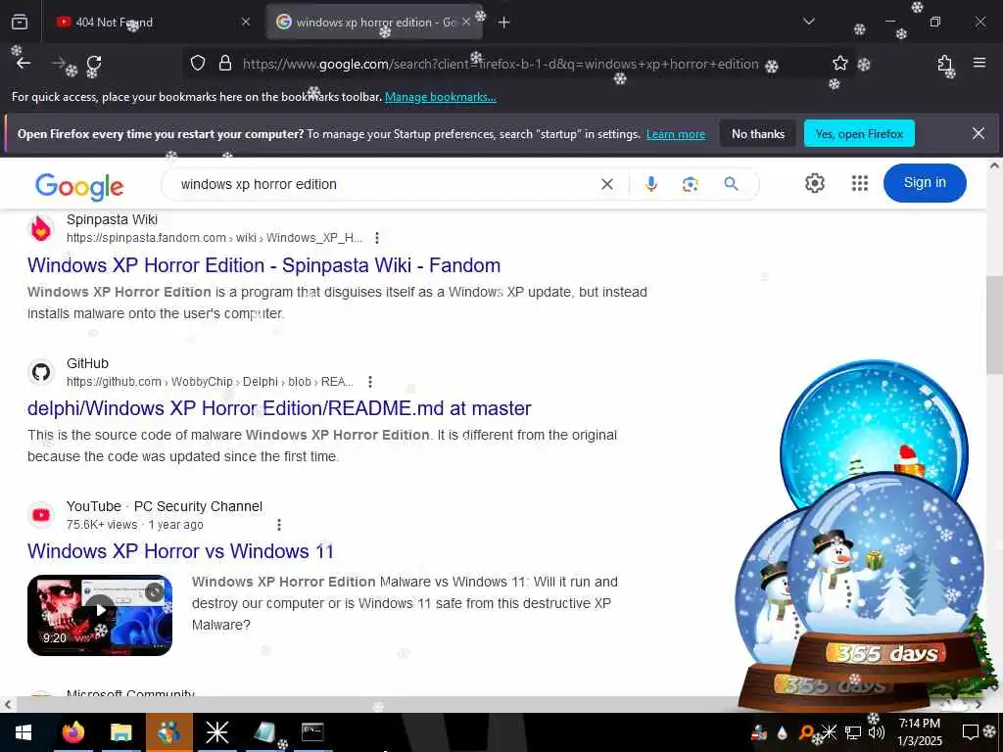The width and height of the screenshot is (1003, 752).
Task: Open Firefox from the taskbar
Action: pos(72,732)
